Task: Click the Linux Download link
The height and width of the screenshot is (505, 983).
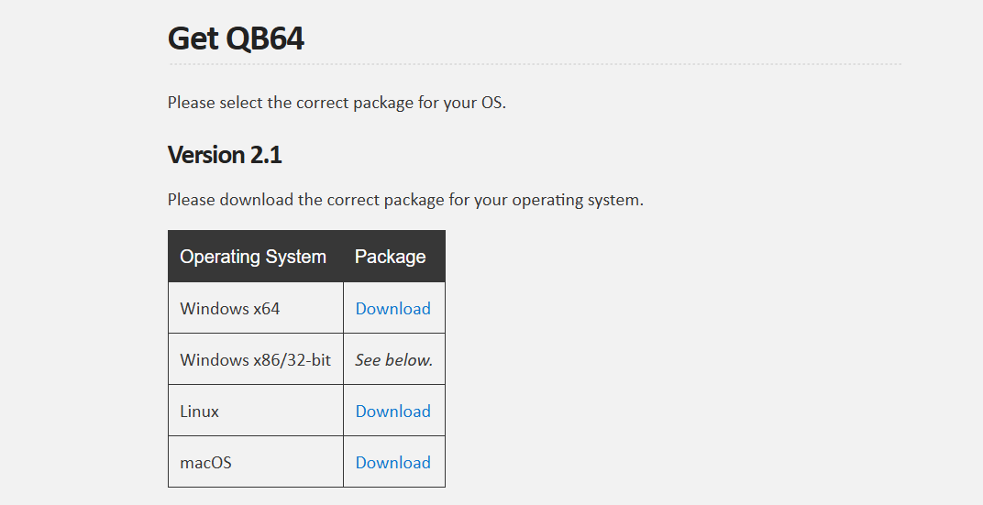Action: click(392, 412)
